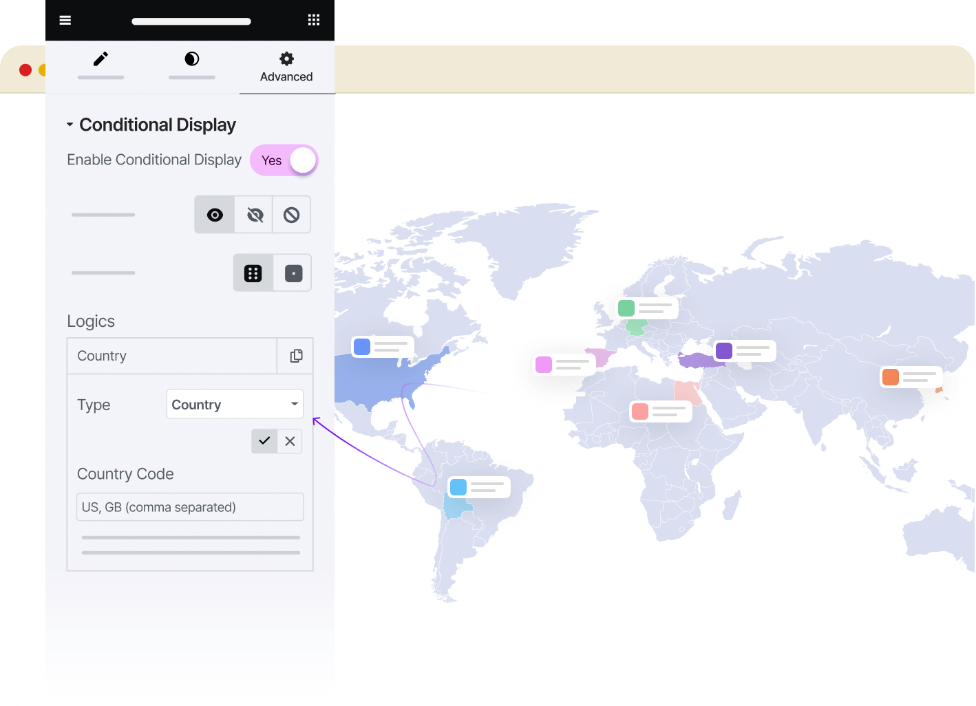Select the circle-slash none option
The height and width of the screenshot is (706, 976).
(292, 215)
